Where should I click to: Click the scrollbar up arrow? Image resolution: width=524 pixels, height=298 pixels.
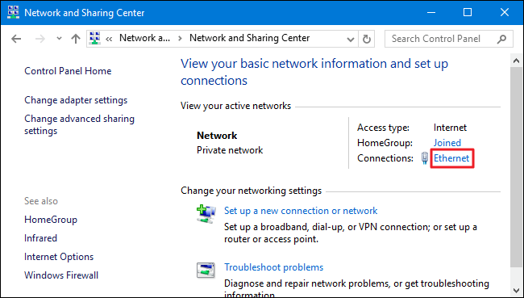pos(516,61)
